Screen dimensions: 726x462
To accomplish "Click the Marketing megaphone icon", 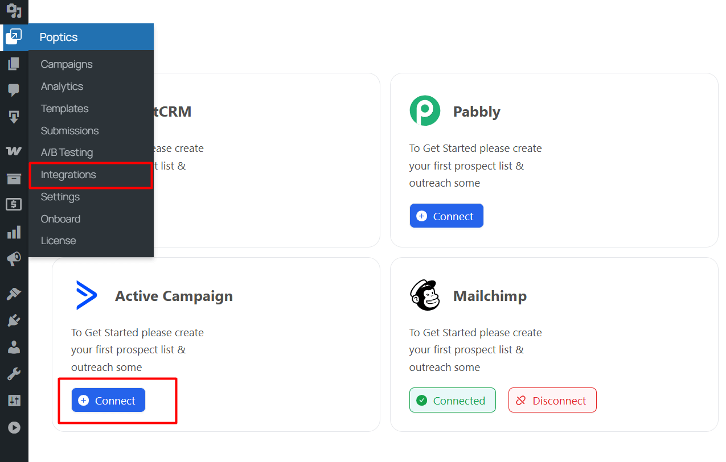I will coord(14,259).
